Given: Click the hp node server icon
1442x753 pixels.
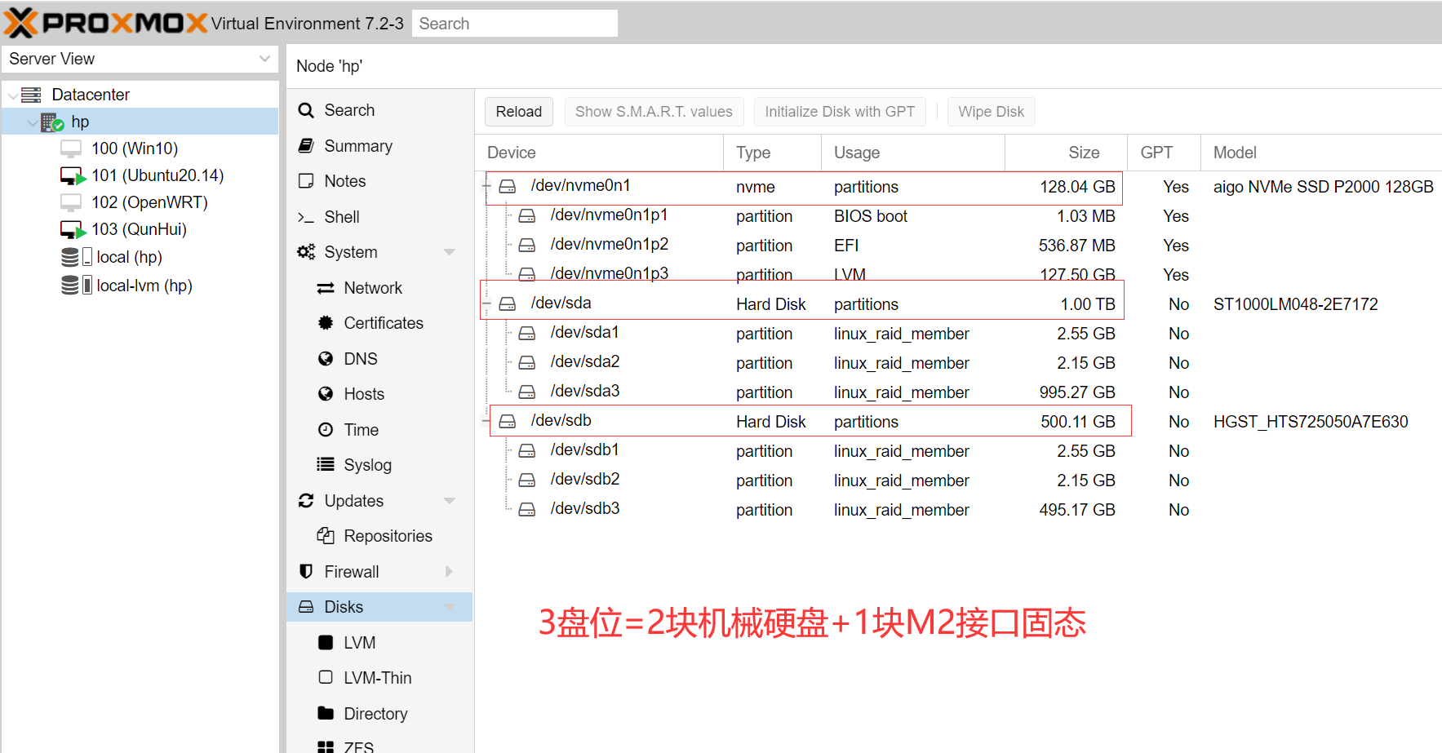Looking at the screenshot, I should (x=52, y=122).
